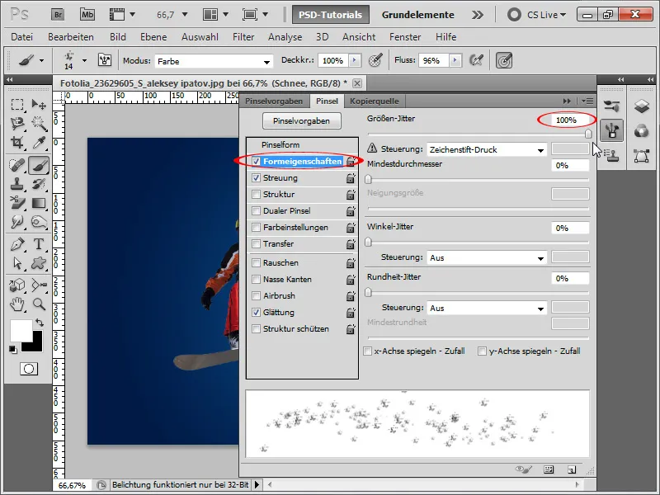Open the Deckkr. opacity slider arrow
Screen dimensions: 660x495
coord(355,60)
